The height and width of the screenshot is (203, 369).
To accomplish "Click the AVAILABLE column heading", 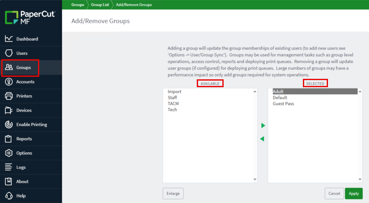I will pyautogui.click(x=210, y=83).
